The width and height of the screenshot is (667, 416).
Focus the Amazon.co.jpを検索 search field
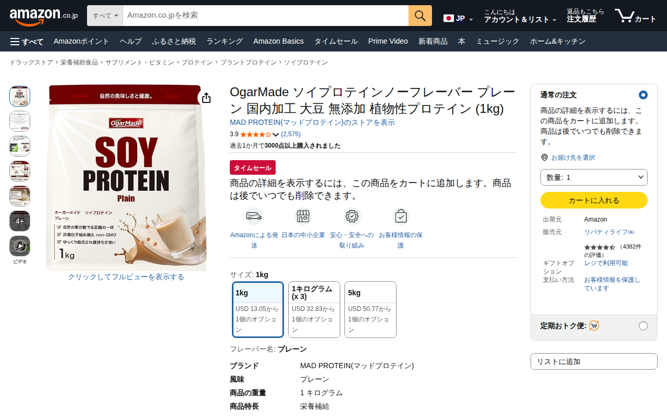click(266, 16)
